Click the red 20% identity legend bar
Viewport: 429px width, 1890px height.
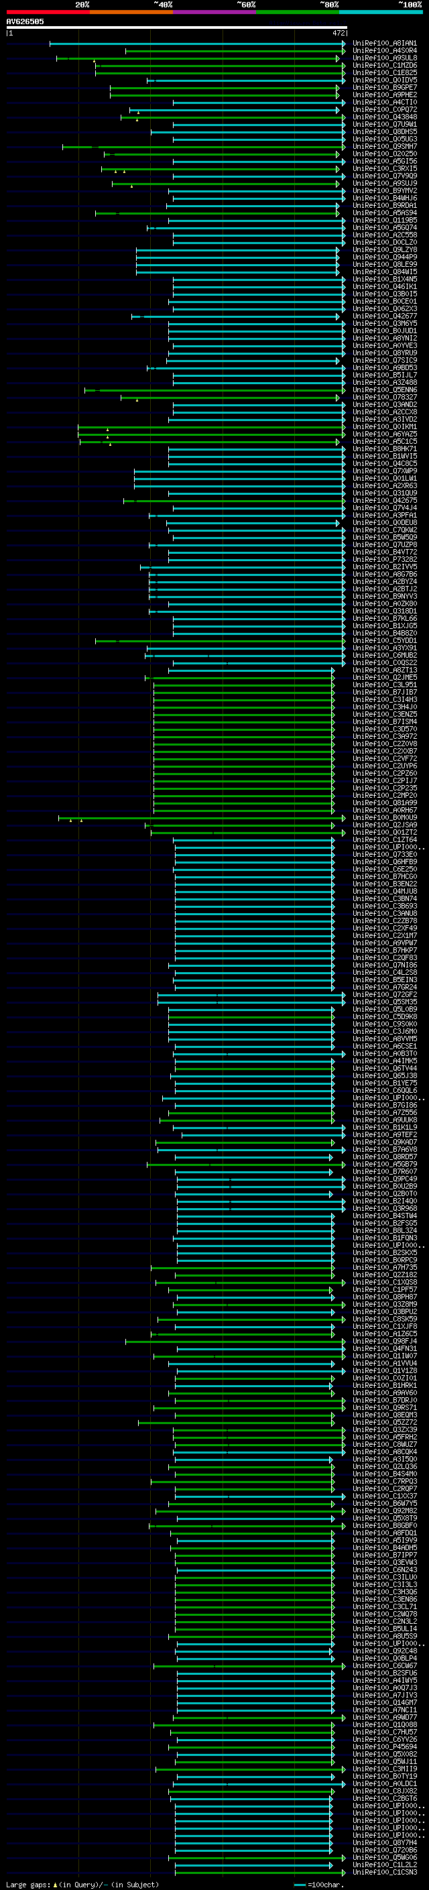click(48, 12)
